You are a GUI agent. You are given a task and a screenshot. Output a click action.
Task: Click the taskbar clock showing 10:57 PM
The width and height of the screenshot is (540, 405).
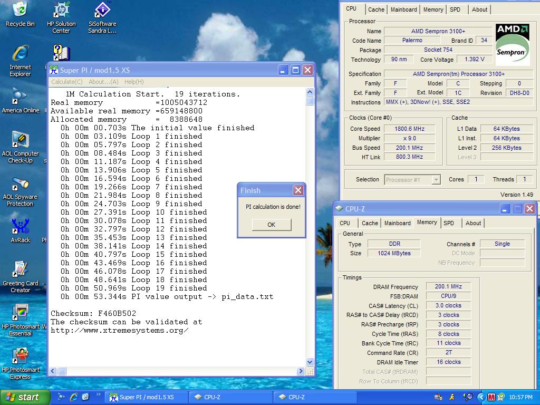click(520, 397)
